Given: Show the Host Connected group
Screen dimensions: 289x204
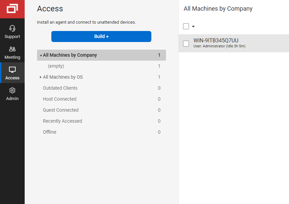Looking at the screenshot, I should coord(60,99).
